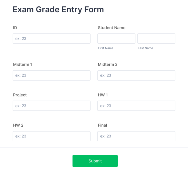Click the "HW 2" label text
The width and height of the screenshot is (188, 173).
(18, 125)
